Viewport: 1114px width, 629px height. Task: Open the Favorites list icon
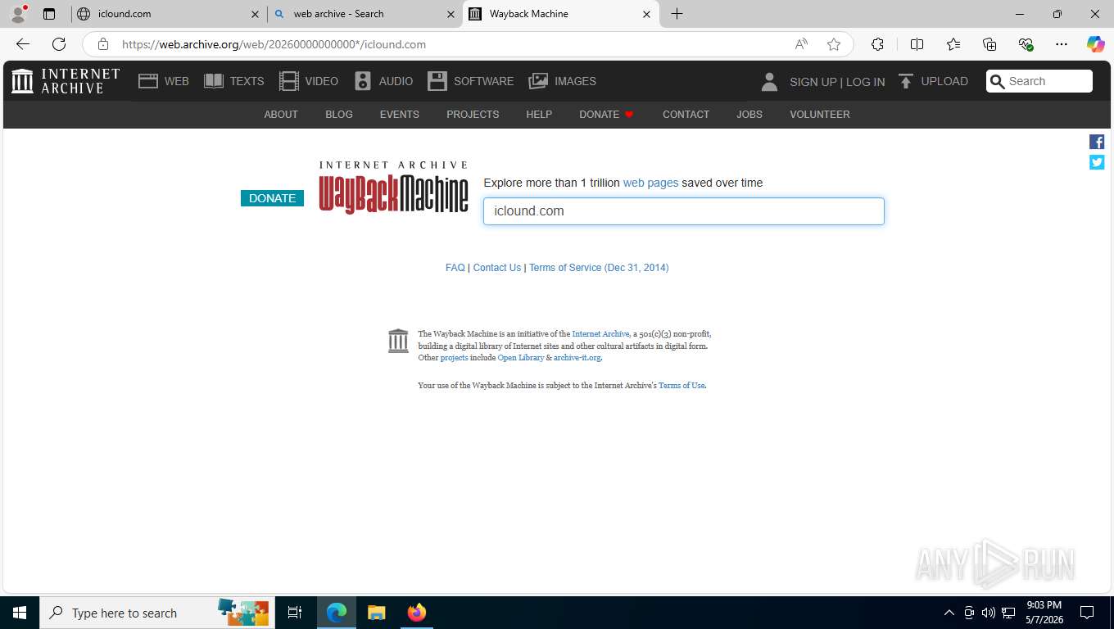point(953,44)
